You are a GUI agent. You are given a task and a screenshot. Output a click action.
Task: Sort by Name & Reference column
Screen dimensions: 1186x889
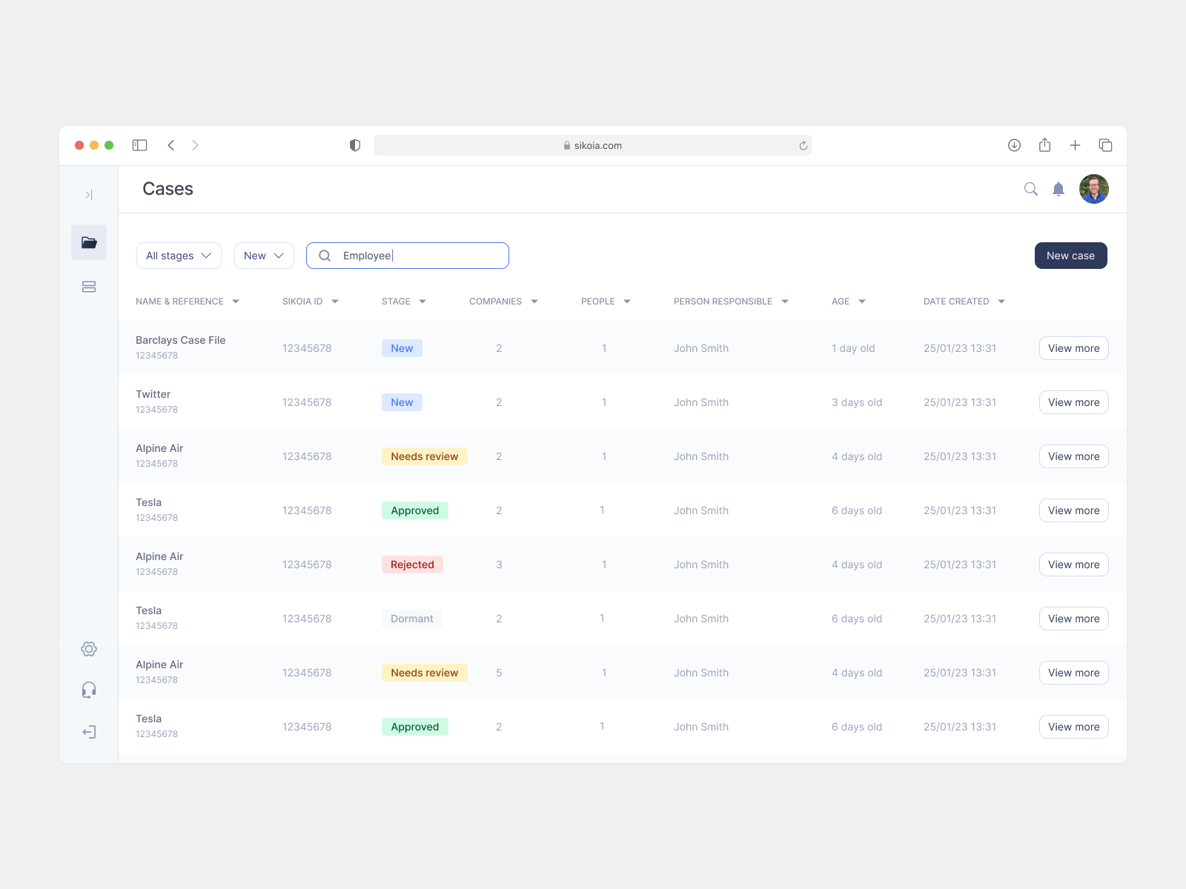187,302
